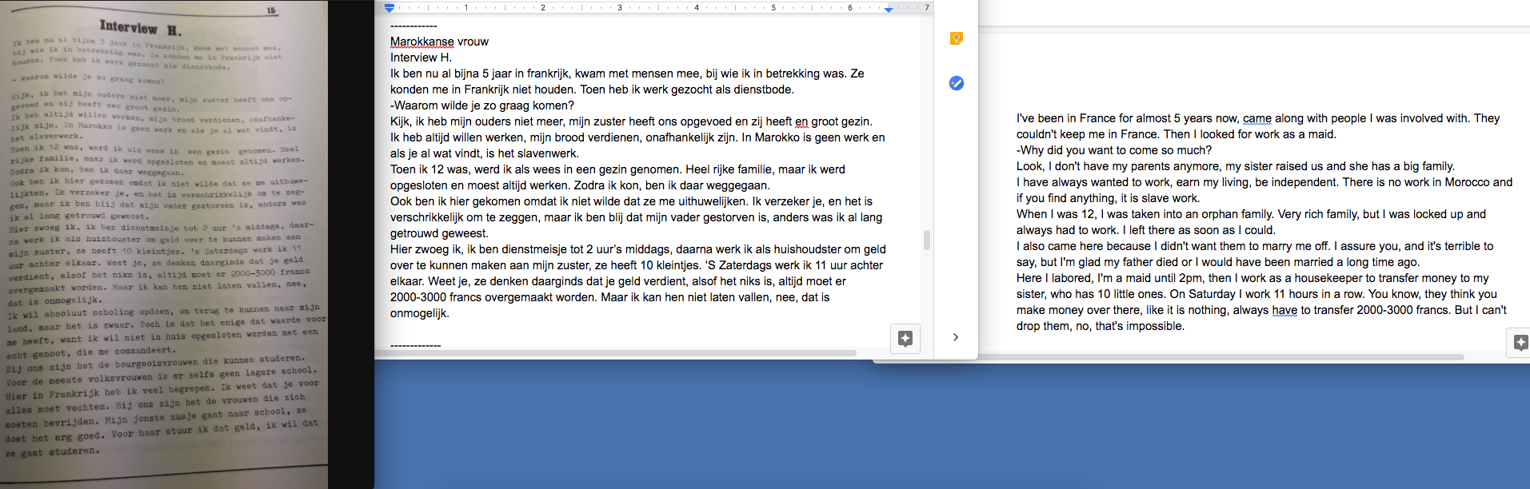1530x489 pixels.
Task: Click 'drop them, no, that's impossible.' line
Action: point(1101,326)
